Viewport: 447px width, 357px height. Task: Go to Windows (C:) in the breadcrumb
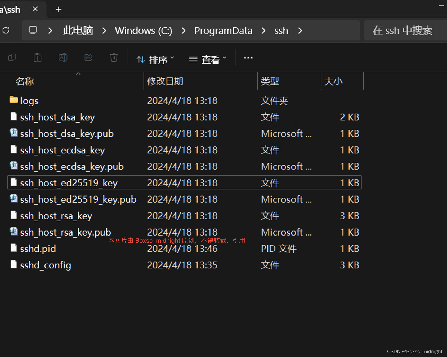click(x=144, y=31)
